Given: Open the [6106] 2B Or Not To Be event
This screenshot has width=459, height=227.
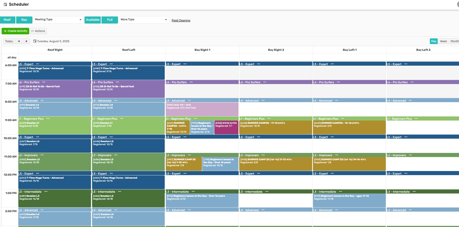Looking at the screenshot, I should click(x=128, y=91).
